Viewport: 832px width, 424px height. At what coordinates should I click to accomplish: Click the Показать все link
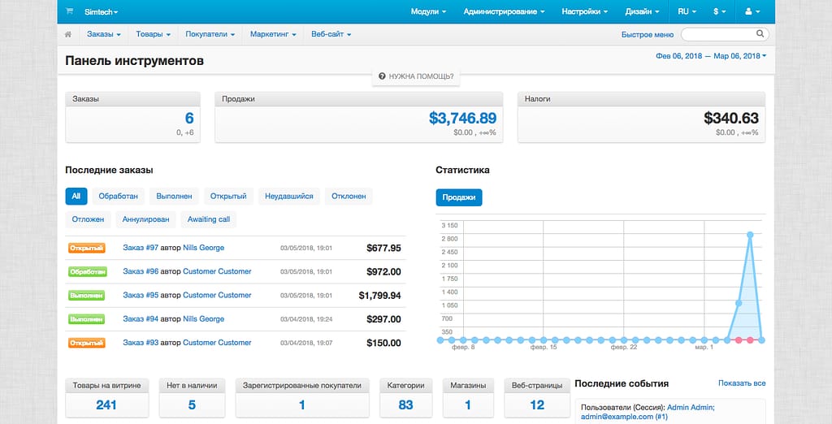(742, 383)
